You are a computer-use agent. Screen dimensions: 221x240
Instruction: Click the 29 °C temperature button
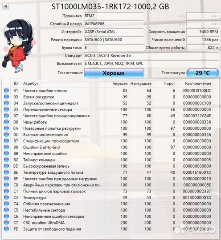point(202,73)
